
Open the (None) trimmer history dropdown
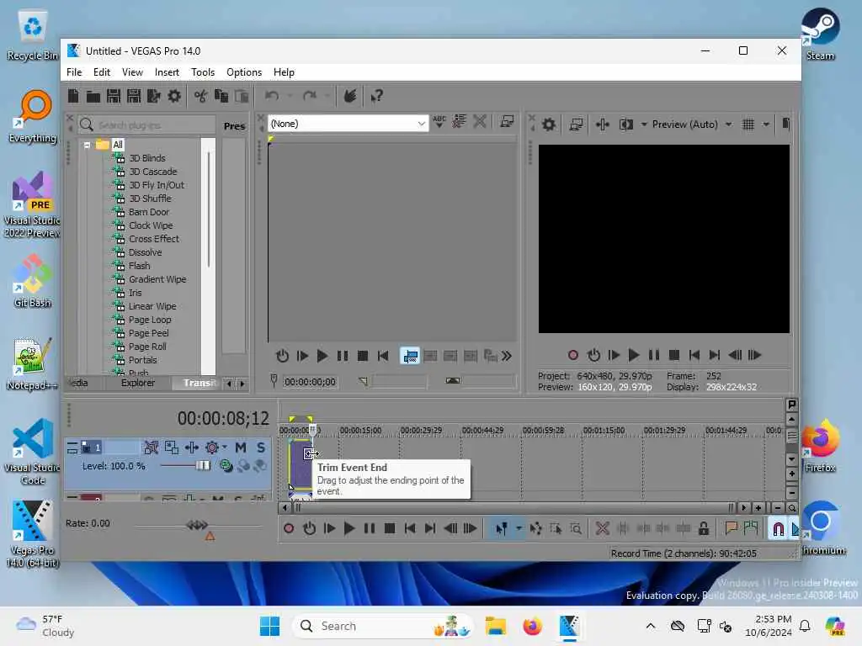pyautogui.click(x=421, y=124)
